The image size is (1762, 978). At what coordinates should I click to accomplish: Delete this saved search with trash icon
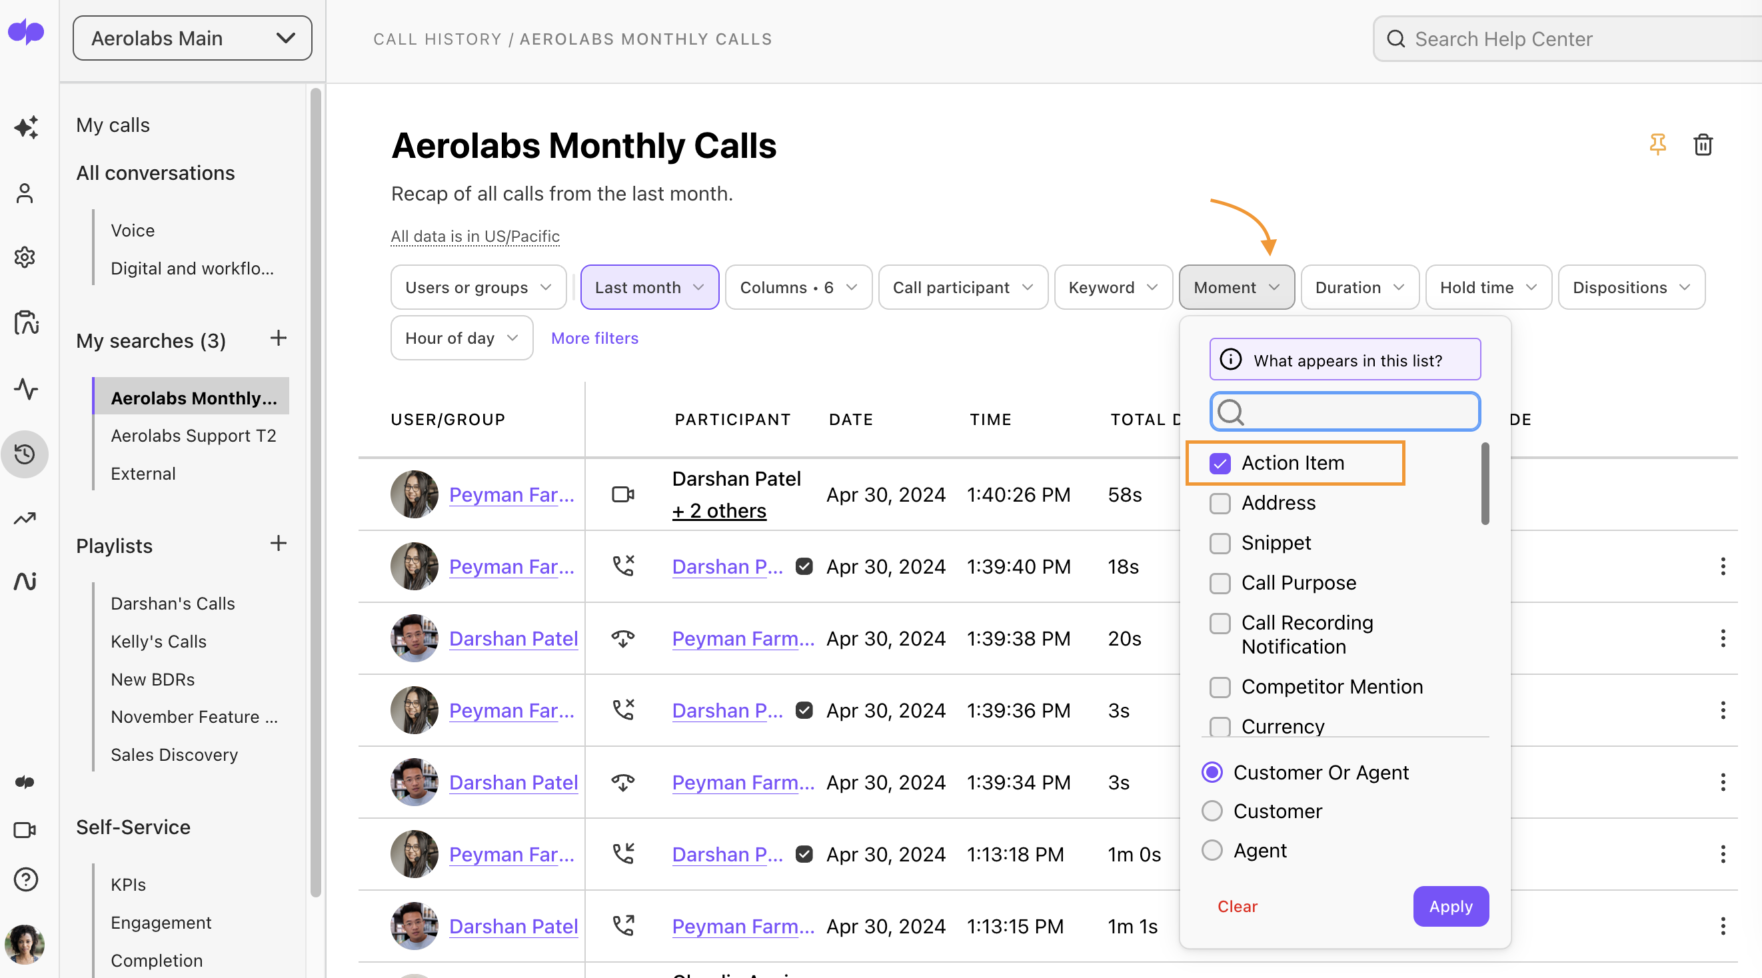(x=1703, y=145)
